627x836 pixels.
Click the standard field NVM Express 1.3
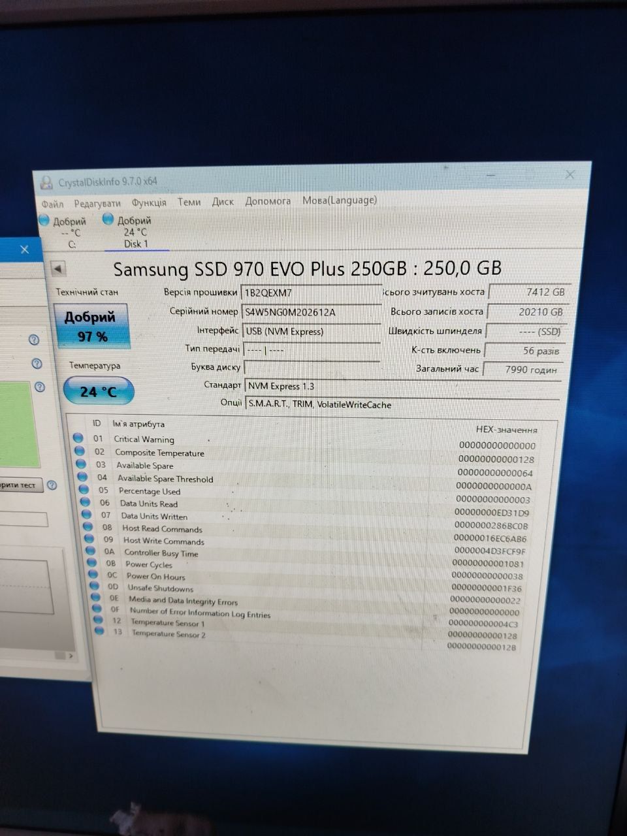click(x=402, y=386)
